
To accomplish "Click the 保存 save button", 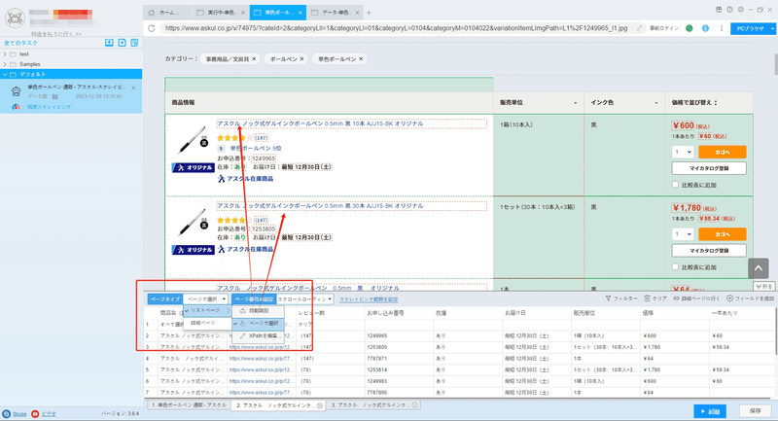I will coord(756,411).
